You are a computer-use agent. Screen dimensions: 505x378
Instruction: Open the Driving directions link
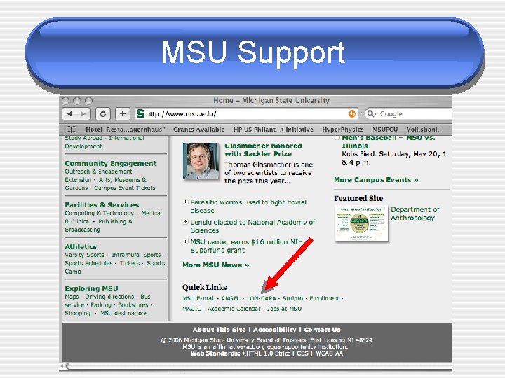click(109, 297)
